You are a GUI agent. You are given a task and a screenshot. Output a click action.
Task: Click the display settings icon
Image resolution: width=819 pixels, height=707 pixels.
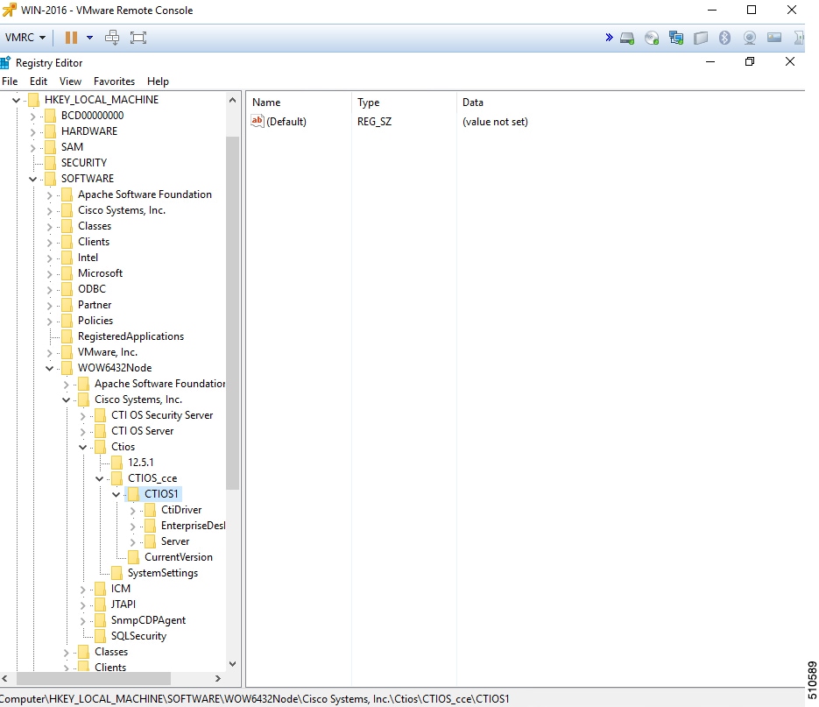tap(773, 38)
